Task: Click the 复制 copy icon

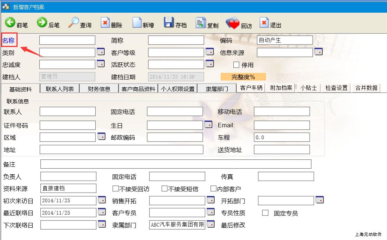Action: tap(201, 23)
